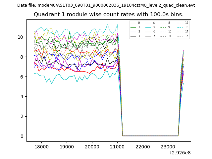The image size is (212, 159).
Task: Click the x-axis tick label 21000
Action: coord(117,147)
